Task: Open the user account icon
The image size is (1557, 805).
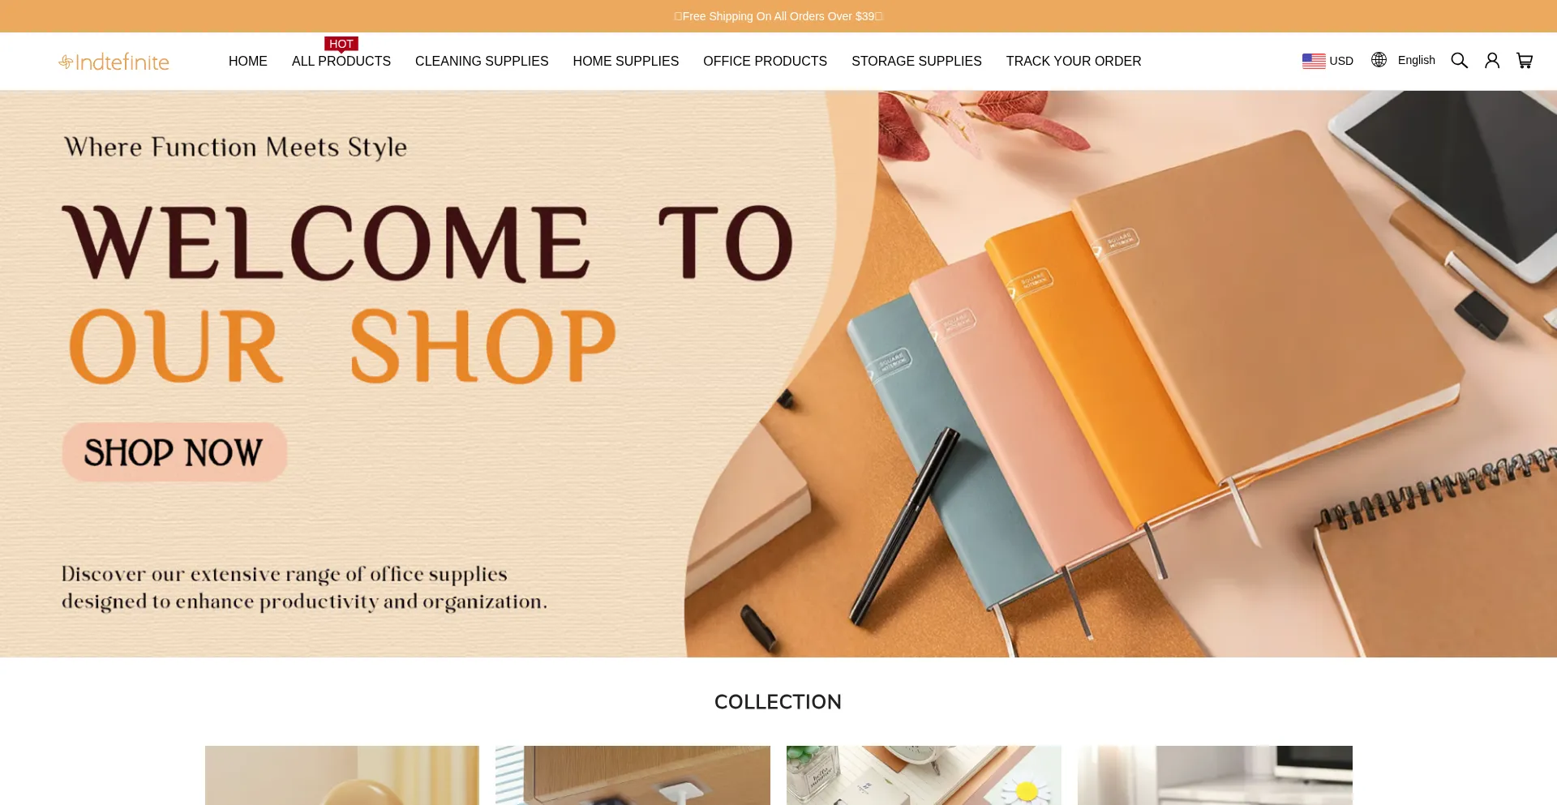Action: (x=1492, y=61)
